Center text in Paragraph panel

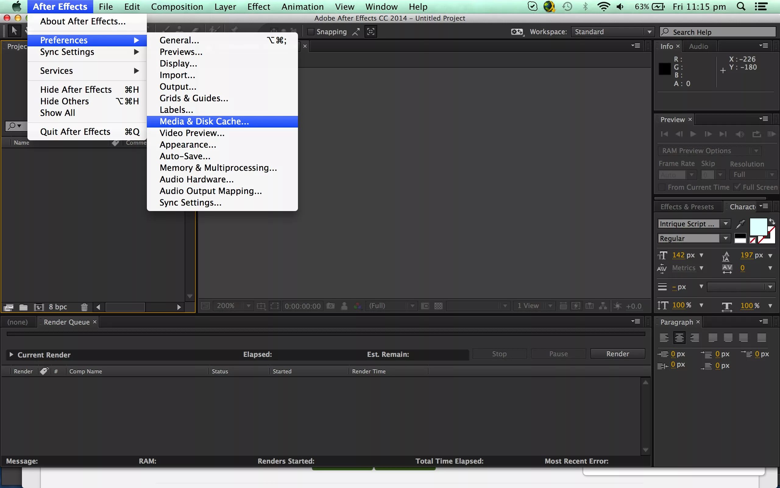pos(679,338)
